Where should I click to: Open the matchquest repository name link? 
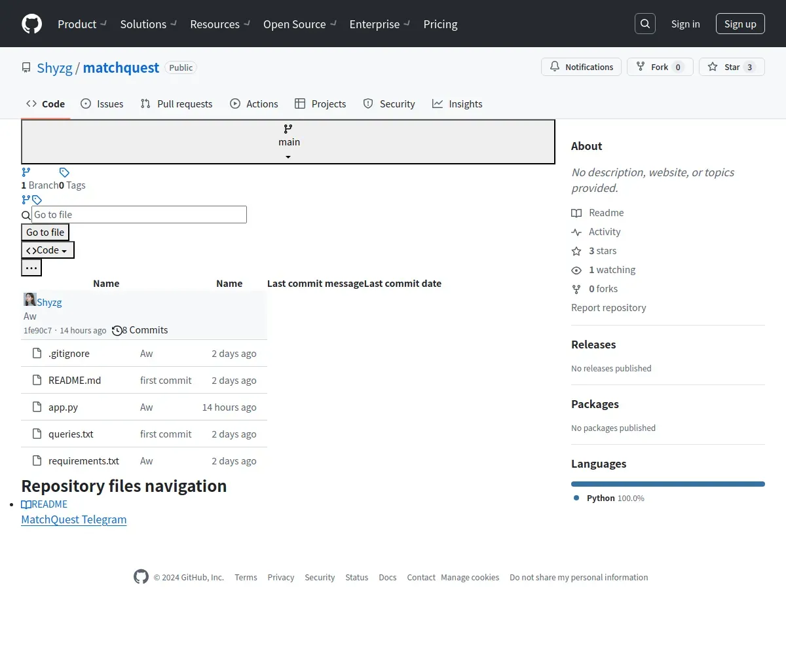[121, 67]
